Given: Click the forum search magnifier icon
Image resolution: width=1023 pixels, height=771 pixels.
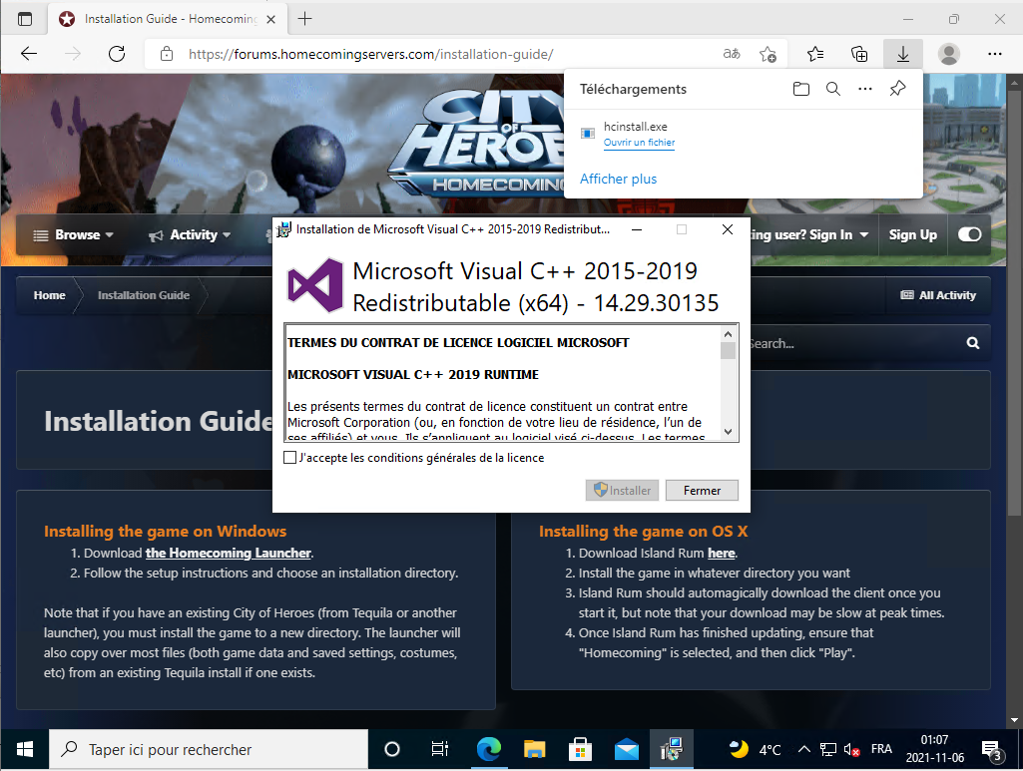Looking at the screenshot, I should tap(972, 343).
